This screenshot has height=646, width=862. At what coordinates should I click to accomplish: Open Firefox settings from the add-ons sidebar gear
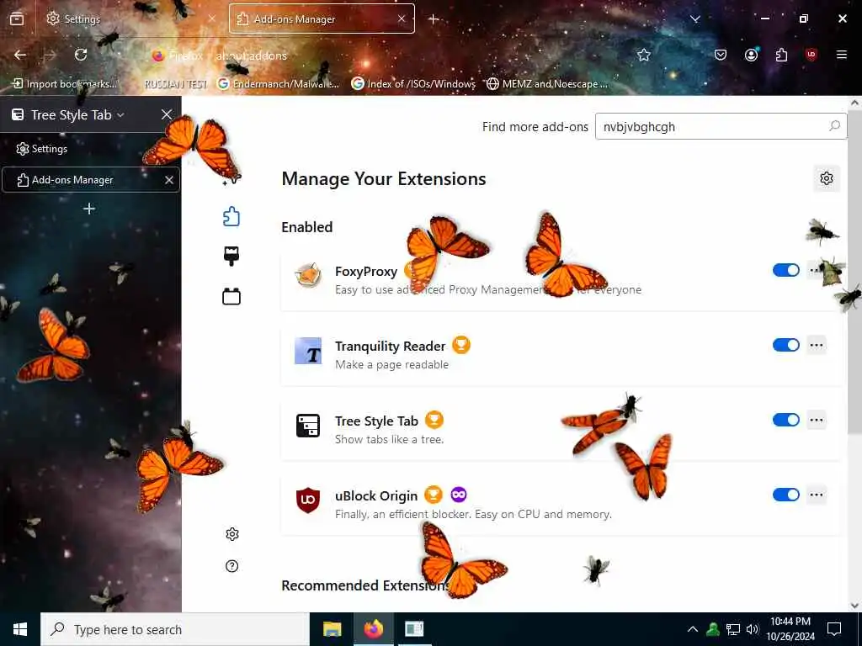pos(232,534)
